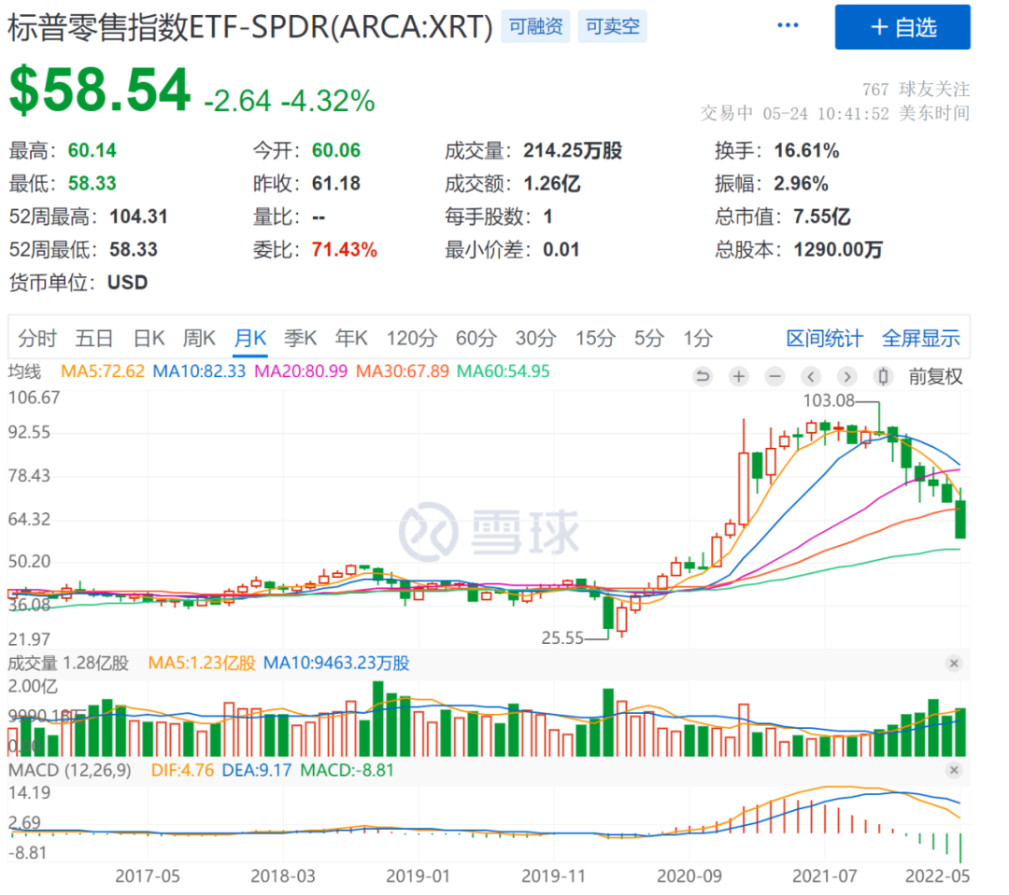Select the 月K chart tab
The height and width of the screenshot is (895, 1009).
(x=250, y=338)
